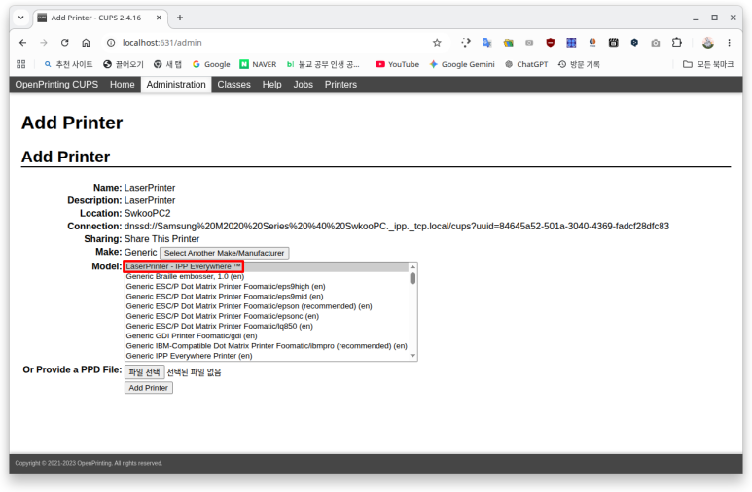Screen dimensions: 752x492
Task: Click the model list scrollbar thumb
Action: 412,278
